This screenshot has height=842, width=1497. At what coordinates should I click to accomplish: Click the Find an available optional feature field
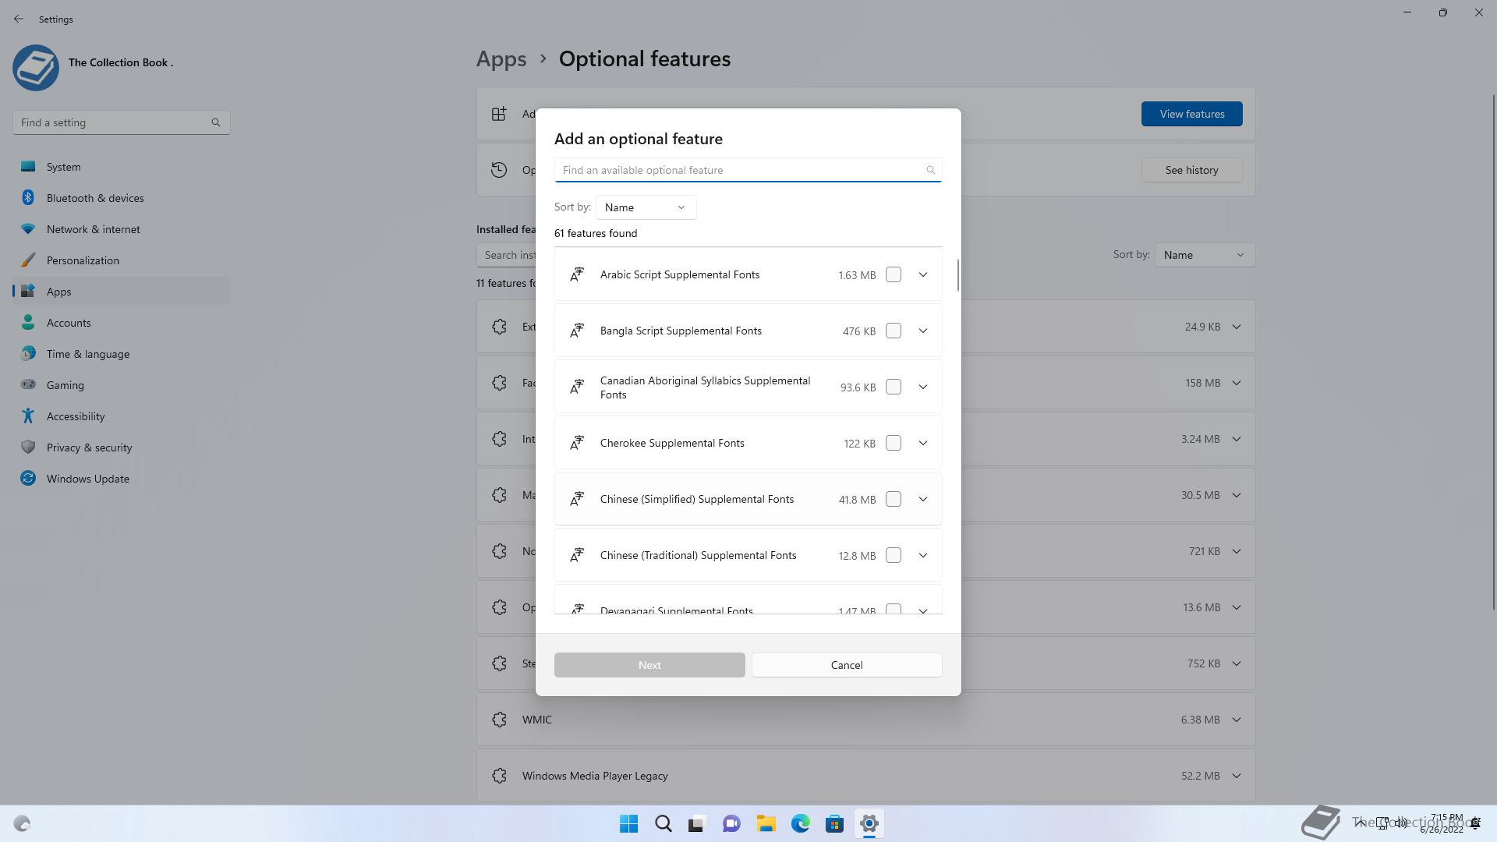[x=748, y=170]
